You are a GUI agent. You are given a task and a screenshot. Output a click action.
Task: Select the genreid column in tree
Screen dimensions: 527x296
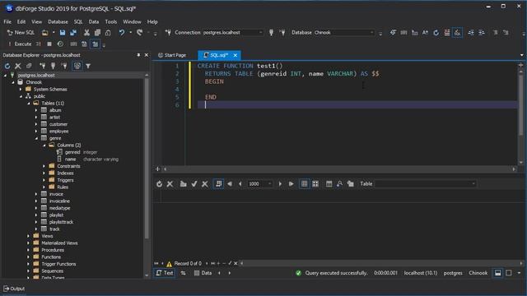click(72, 152)
